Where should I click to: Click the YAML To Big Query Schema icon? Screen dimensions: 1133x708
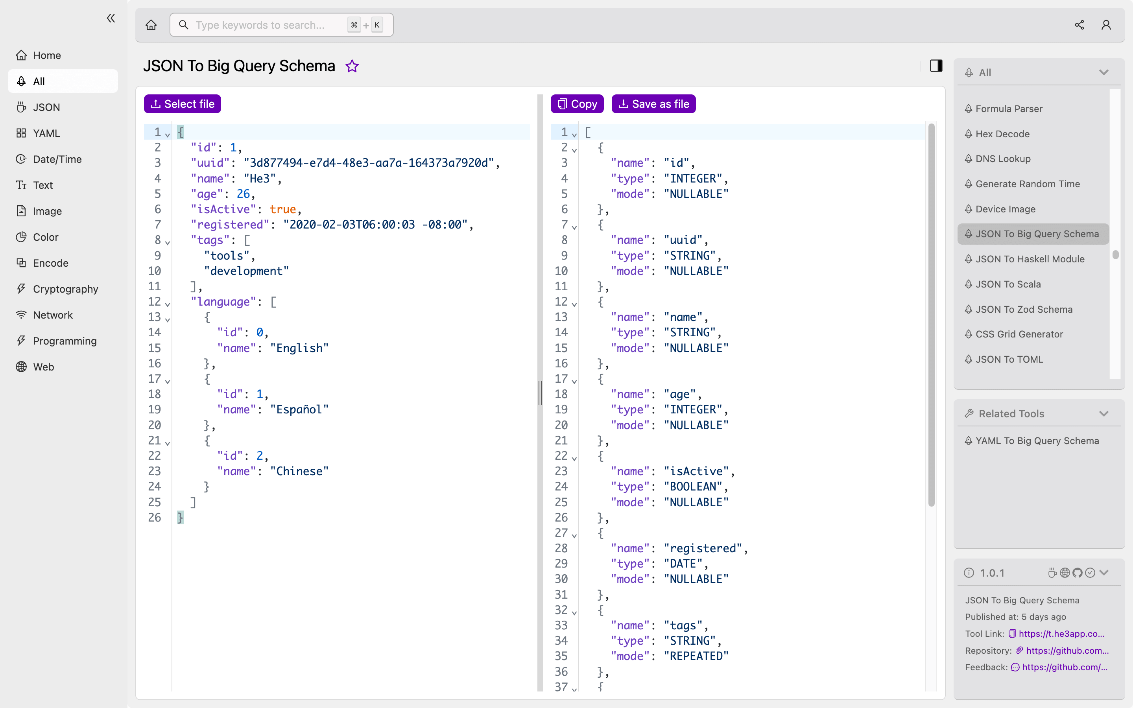969,441
